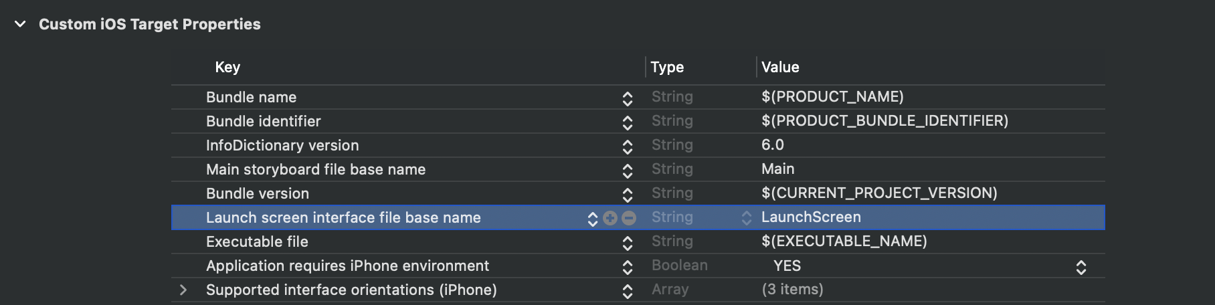Open Bundle version key stepper
Viewport: 1215px width, 305px height.
(628, 195)
